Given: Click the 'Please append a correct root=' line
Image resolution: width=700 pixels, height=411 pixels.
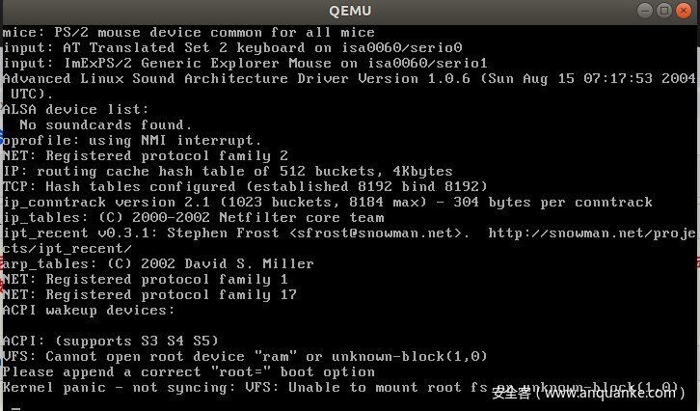Looking at the screenshot, I should click(x=189, y=372).
